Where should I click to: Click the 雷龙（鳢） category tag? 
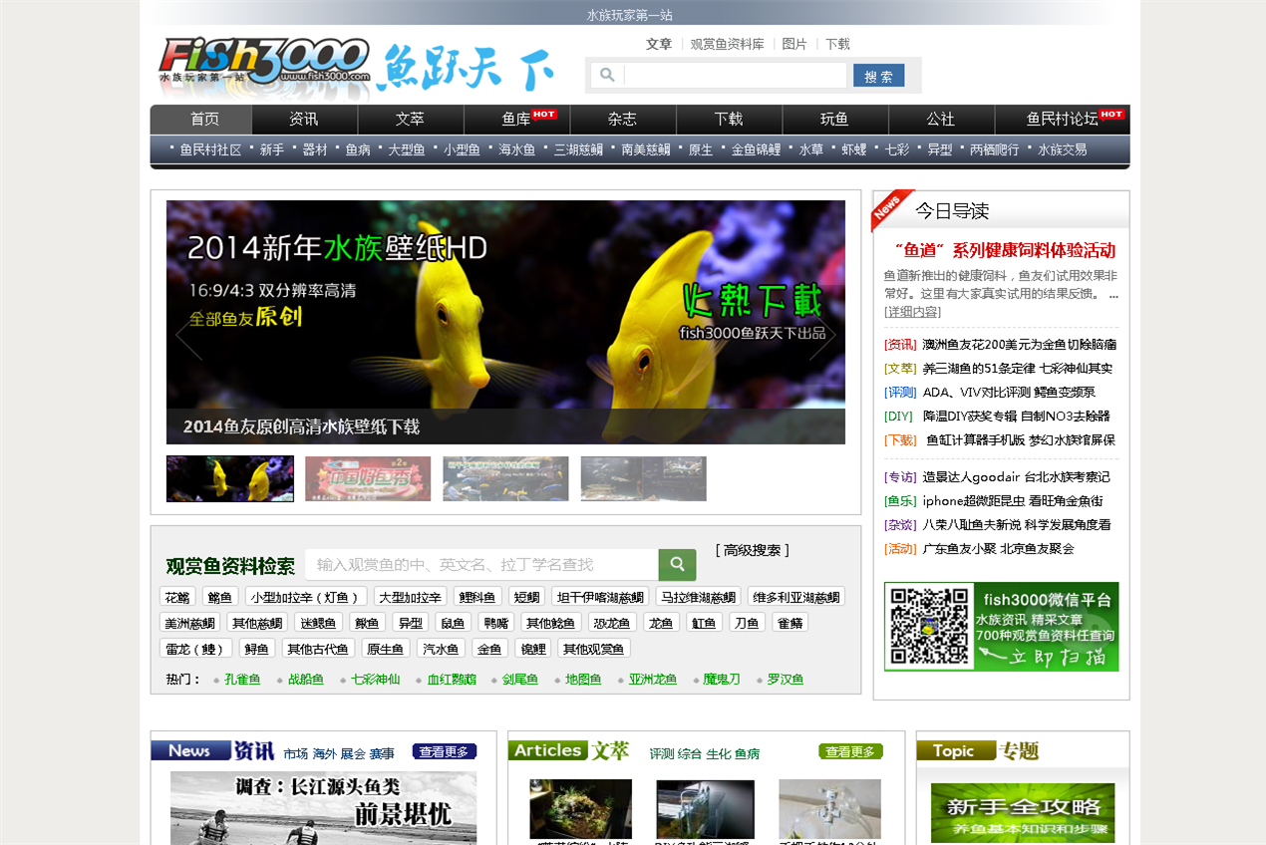pyautogui.click(x=195, y=649)
